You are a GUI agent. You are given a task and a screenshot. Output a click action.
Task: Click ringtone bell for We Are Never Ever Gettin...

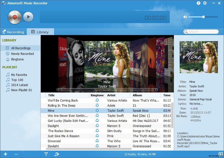point(97,115)
